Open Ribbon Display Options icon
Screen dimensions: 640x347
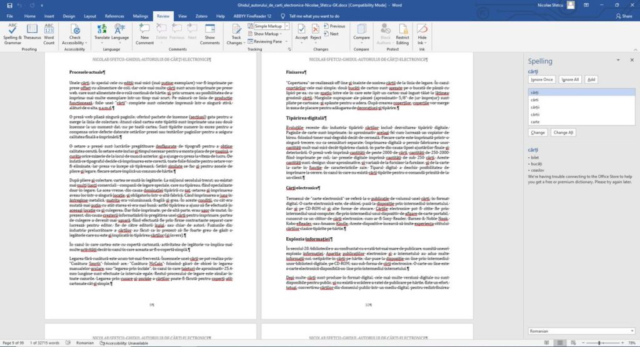(x=586, y=5)
